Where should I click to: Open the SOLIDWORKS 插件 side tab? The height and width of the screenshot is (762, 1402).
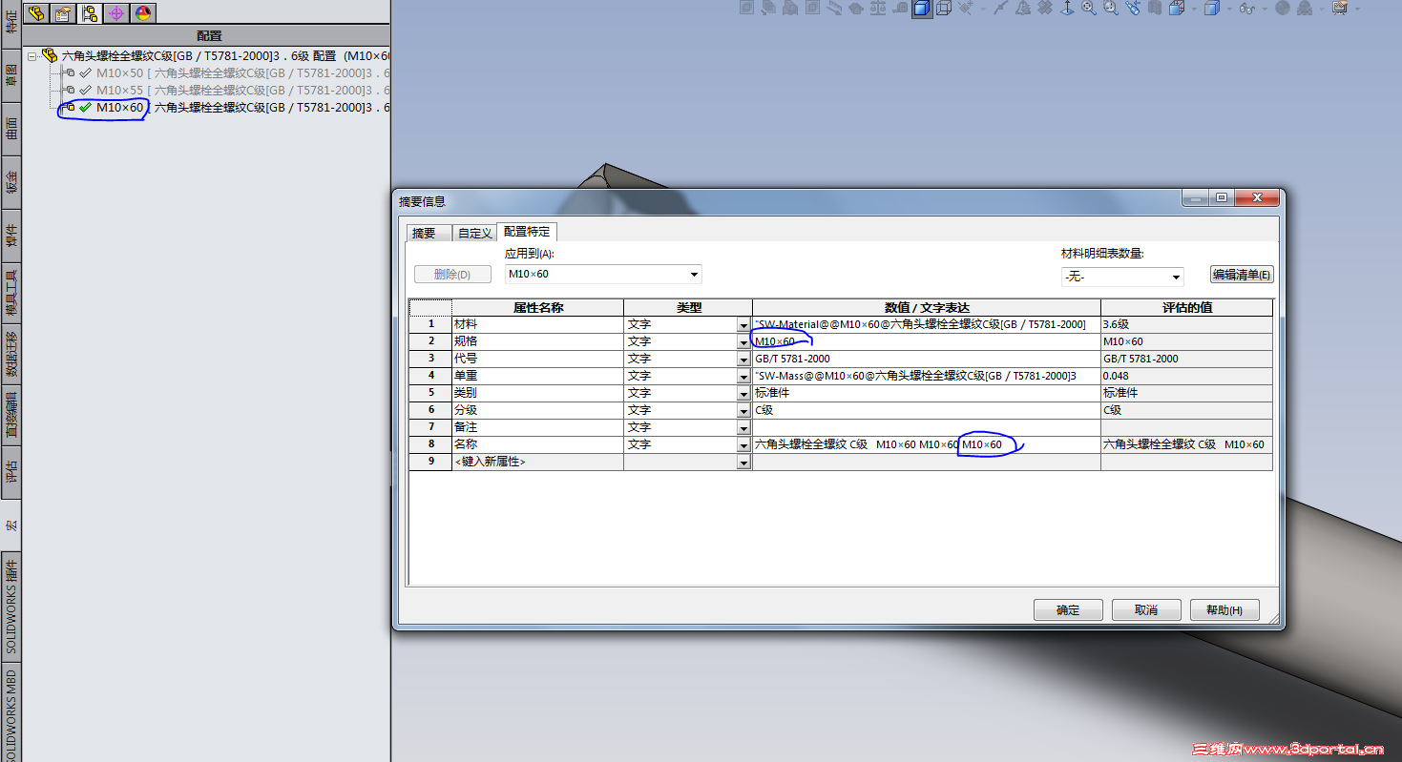(10, 606)
